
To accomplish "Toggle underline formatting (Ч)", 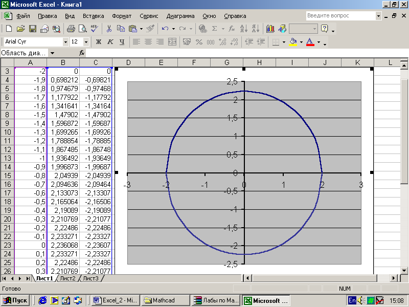I will click(x=122, y=42).
